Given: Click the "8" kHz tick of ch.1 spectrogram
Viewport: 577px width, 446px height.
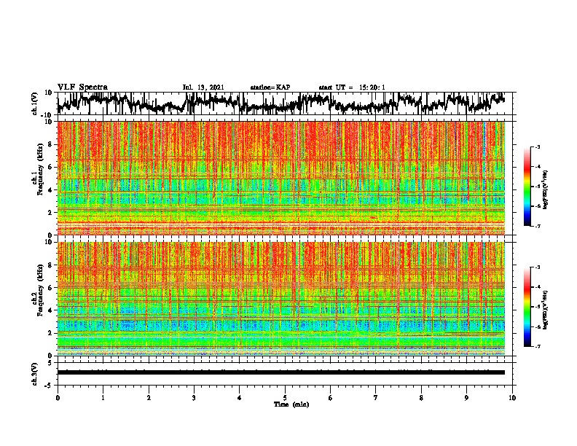Looking at the screenshot, I should coord(51,144).
